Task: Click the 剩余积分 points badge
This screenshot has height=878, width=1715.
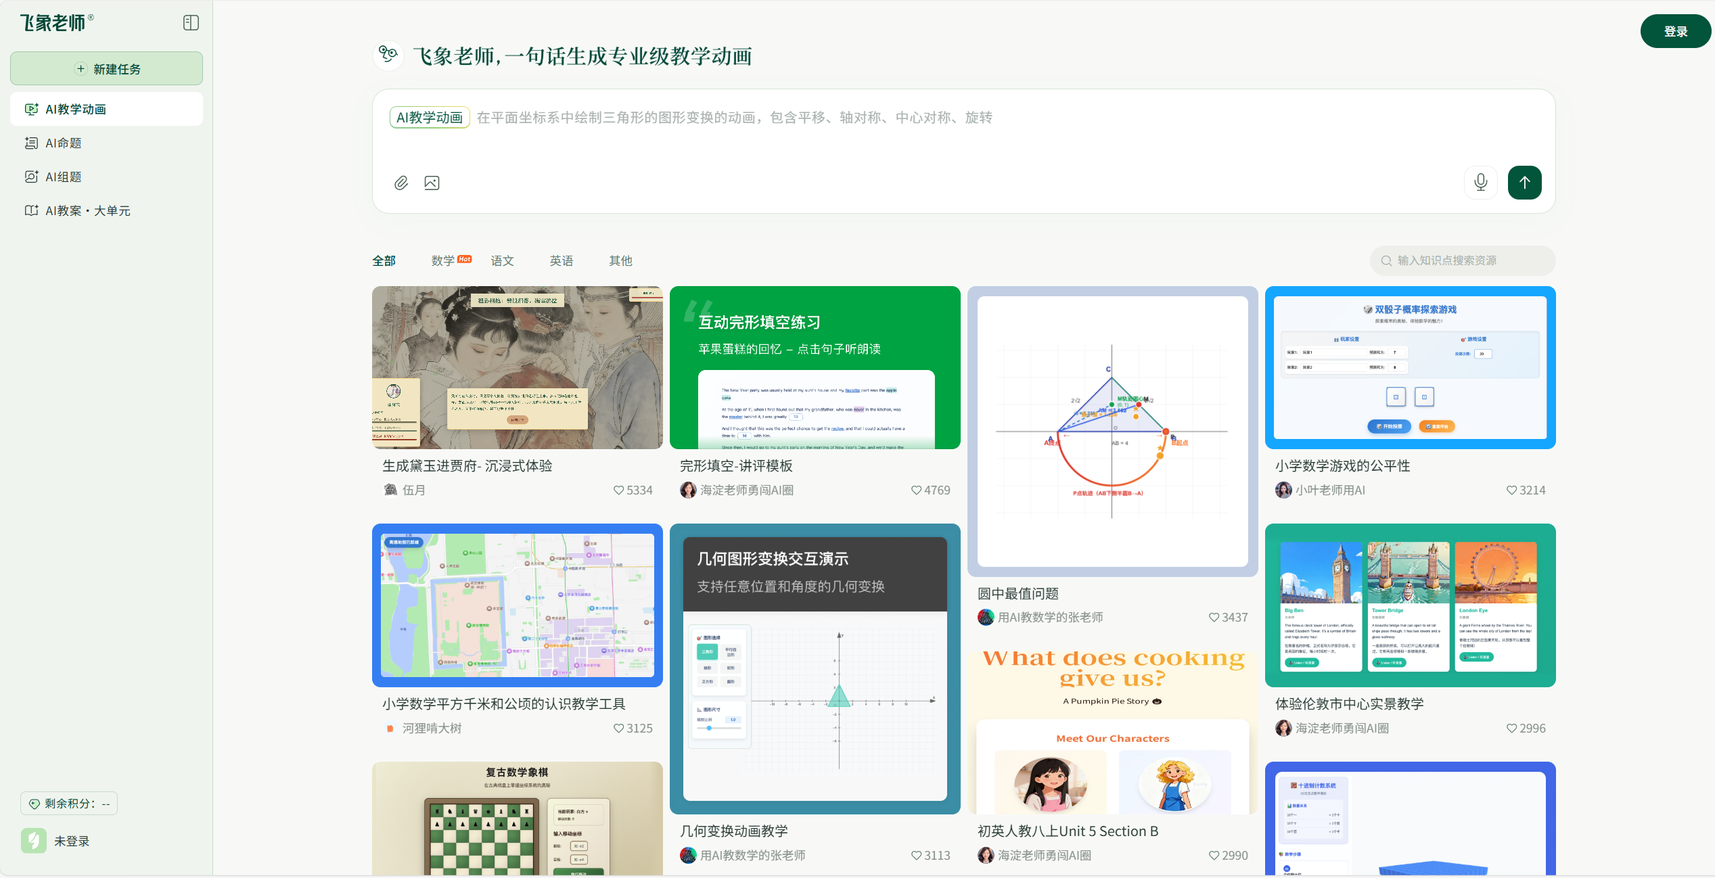Action: 69,804
